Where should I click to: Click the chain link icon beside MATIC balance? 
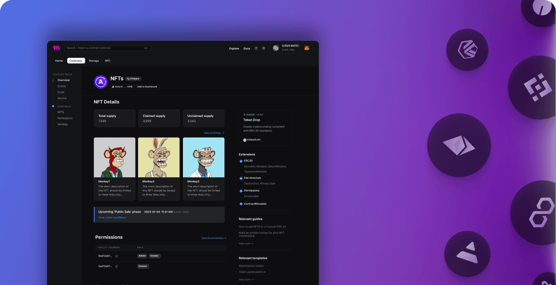pyautogui.click(x=276, y=48)
